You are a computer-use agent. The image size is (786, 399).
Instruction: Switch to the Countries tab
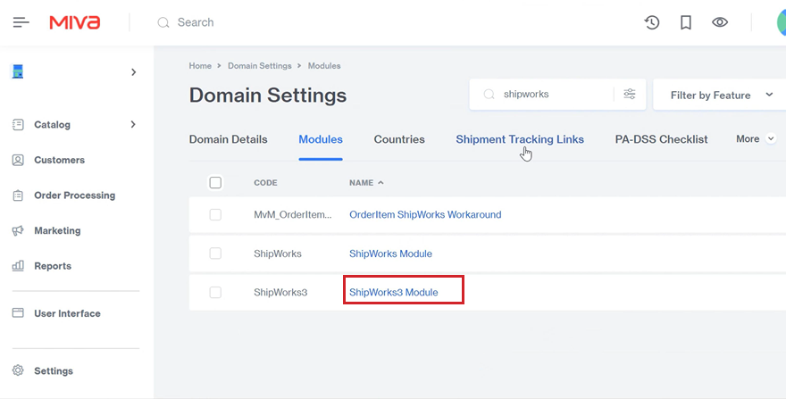click(399, 139)
